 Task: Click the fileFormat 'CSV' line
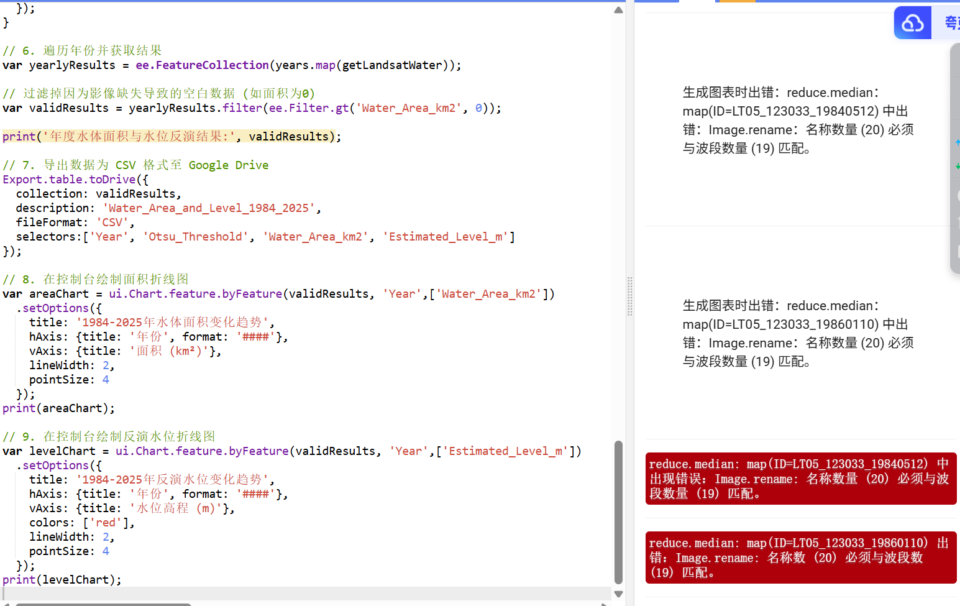coord(75,223)
